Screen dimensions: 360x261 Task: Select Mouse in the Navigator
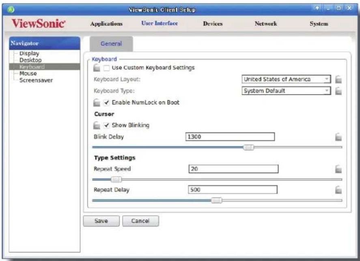[x=28, y=73]
